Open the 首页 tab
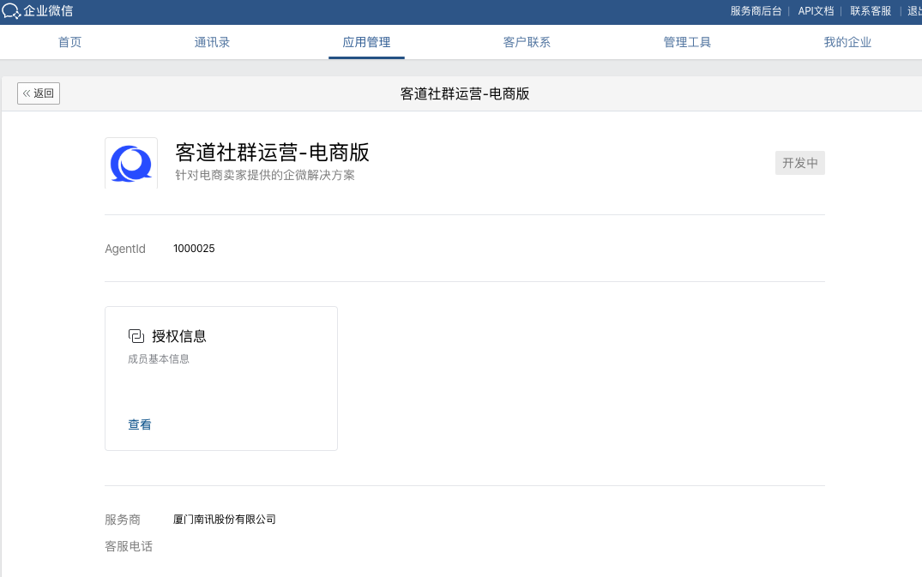Screen dimensions: 922x577 [x=70, y=42]
